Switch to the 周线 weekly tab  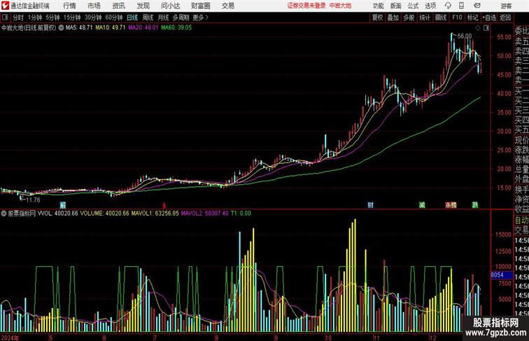148,18
